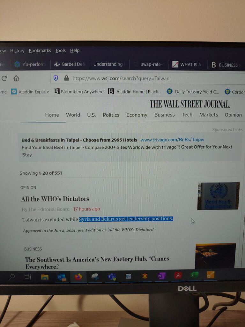Open the History menu
The height and width of the screenshot is (327, 245).
[17, 51]
